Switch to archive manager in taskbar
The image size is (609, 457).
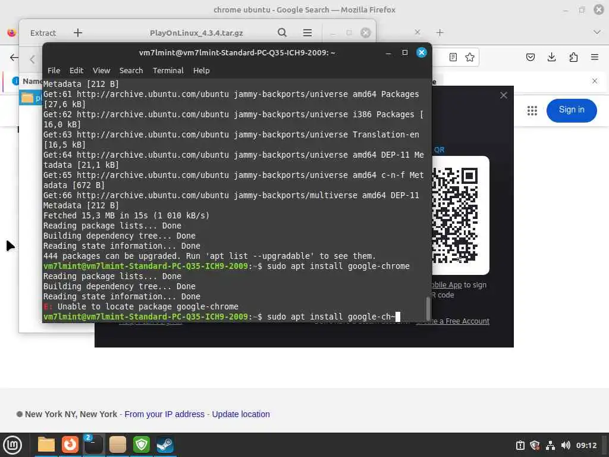tap(117, 445)
